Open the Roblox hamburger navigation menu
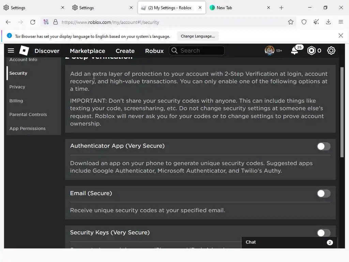Image resolution: width=349 pixels, height=262 pixels. [11, 50]
